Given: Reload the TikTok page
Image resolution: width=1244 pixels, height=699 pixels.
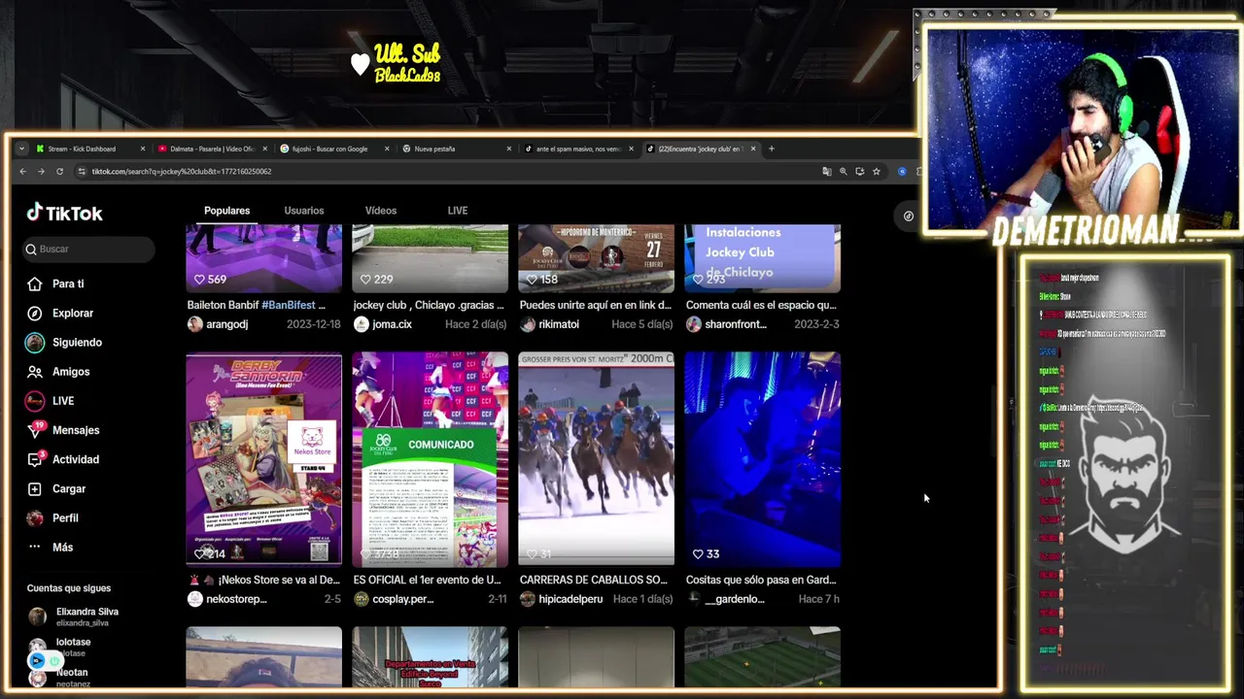Looking at the screenshot, I should 59,171.
